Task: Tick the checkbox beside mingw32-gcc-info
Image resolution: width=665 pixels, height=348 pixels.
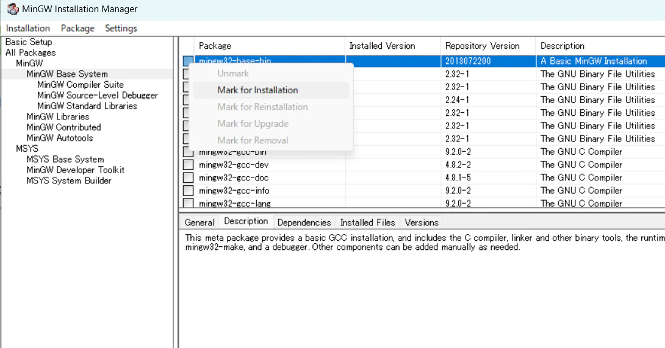Action: coord(188,191)
